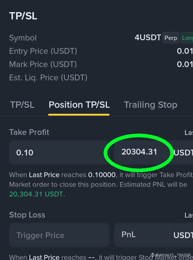Screen dimensions: 193x260
Task: Focus the Take Profit trigger price field showing 0.10
Action: point(59,152)
